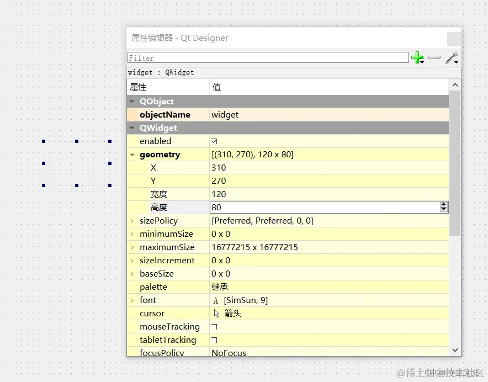
Task: Click the spinner arrows of 高度 value
Action: (x=443, y=207)
